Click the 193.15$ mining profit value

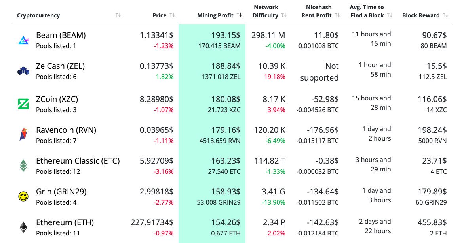(226, 35)
